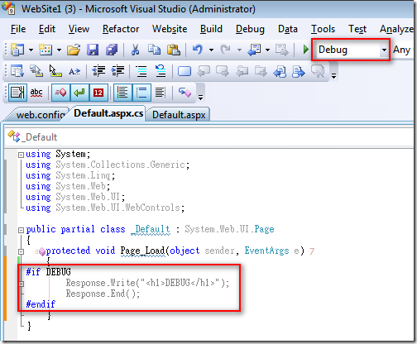417x344 pixels.
Task: Open the Add New Item dropdown arrow
Action: pyautogui.click(x=59, y=50)
